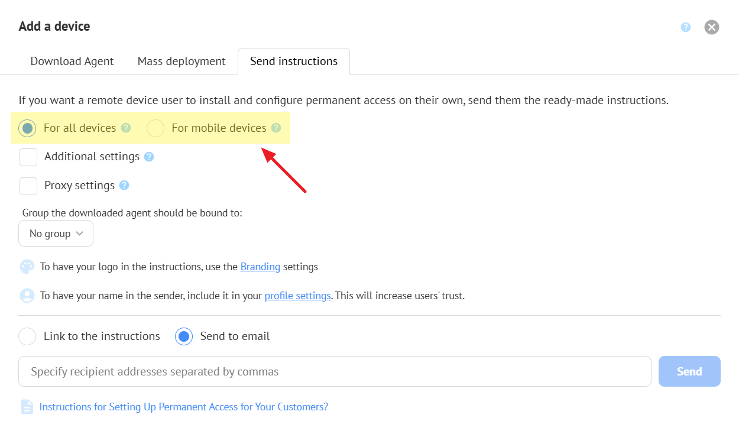739x434 pixels.
Task: Close the Add a device dialog
Action: [712, 27]
